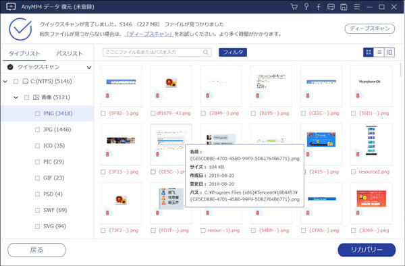Image resolution: width=405 pixels, height=266 pixels.
Task: Click the {B195--}.png file name
Action: tap(274, 113)
